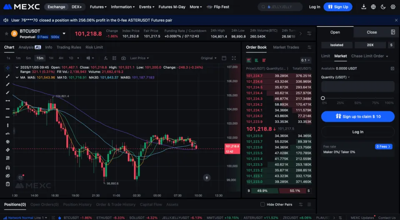This screenshot has width=400, height=220.
Task: Open order book settings sliders icon
Action: [x=309, y=47]
